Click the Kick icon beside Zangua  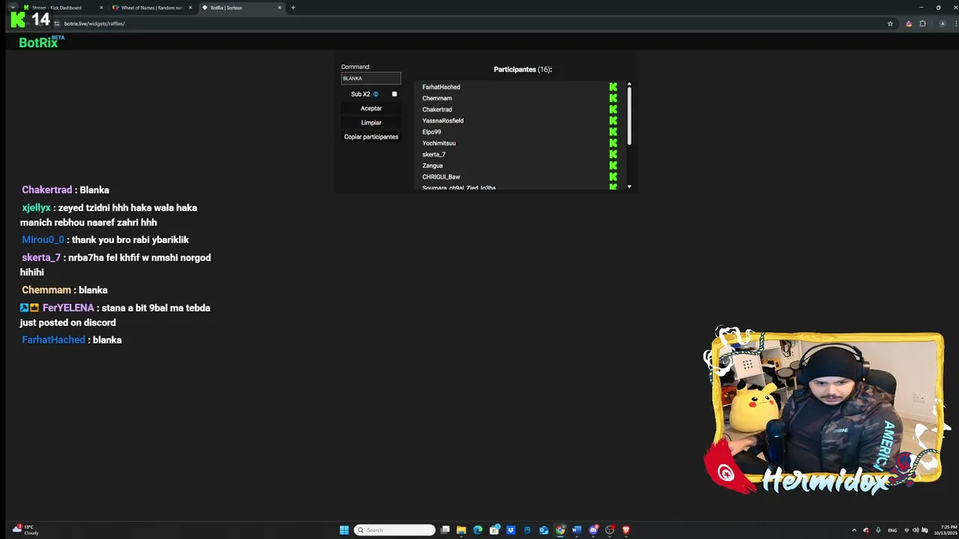[613, 165]
